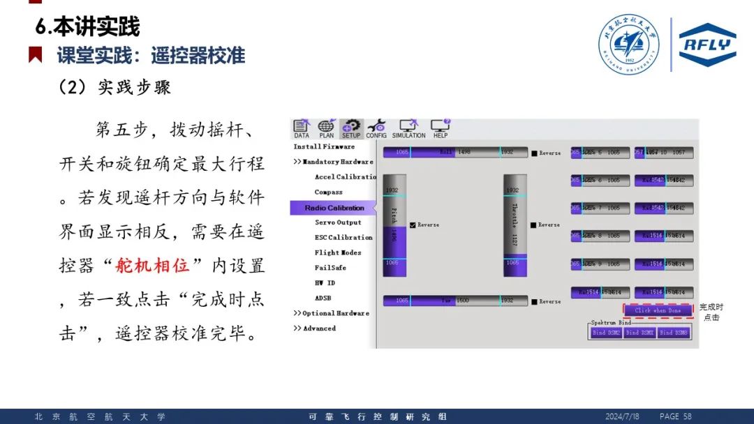Expand the Advanced section
Screen dimensions: 754x424
point(314,328)
